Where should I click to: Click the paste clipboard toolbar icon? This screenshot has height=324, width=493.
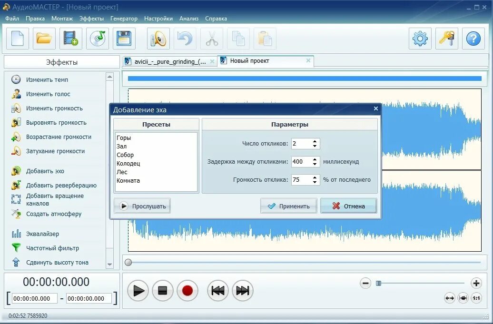265,39
